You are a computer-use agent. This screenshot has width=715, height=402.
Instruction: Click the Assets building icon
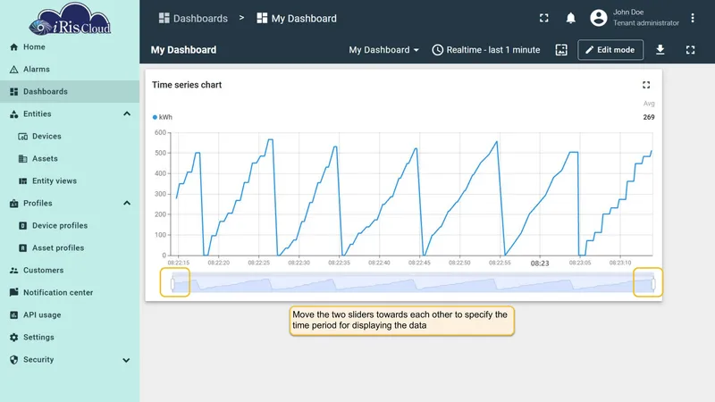(x=23, y=159)
